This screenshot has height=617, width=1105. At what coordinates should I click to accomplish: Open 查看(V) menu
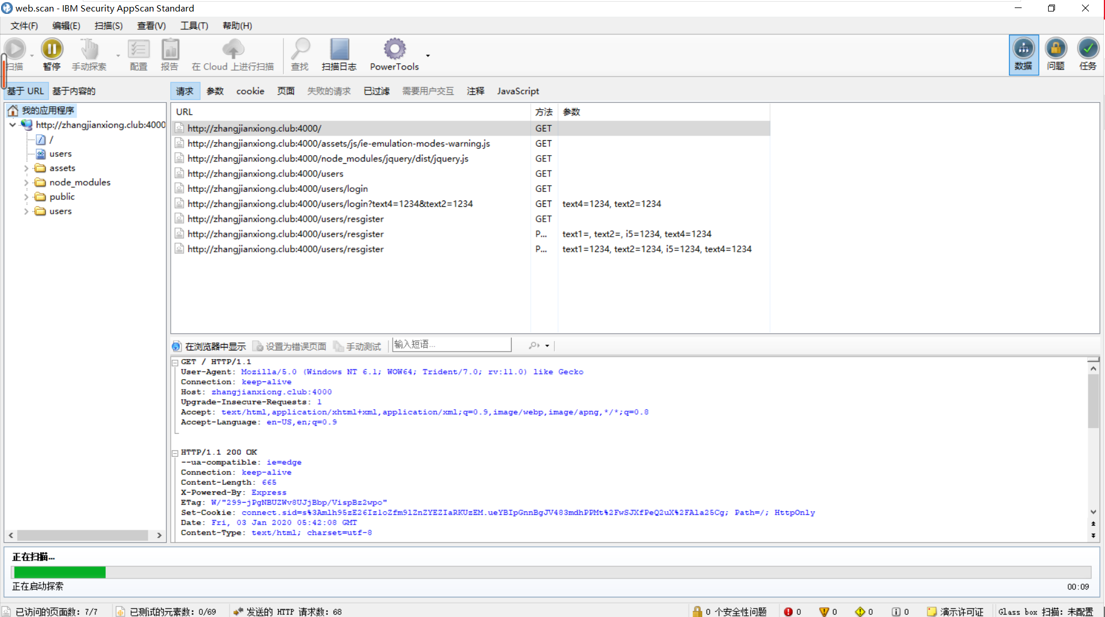pos(151,26)
